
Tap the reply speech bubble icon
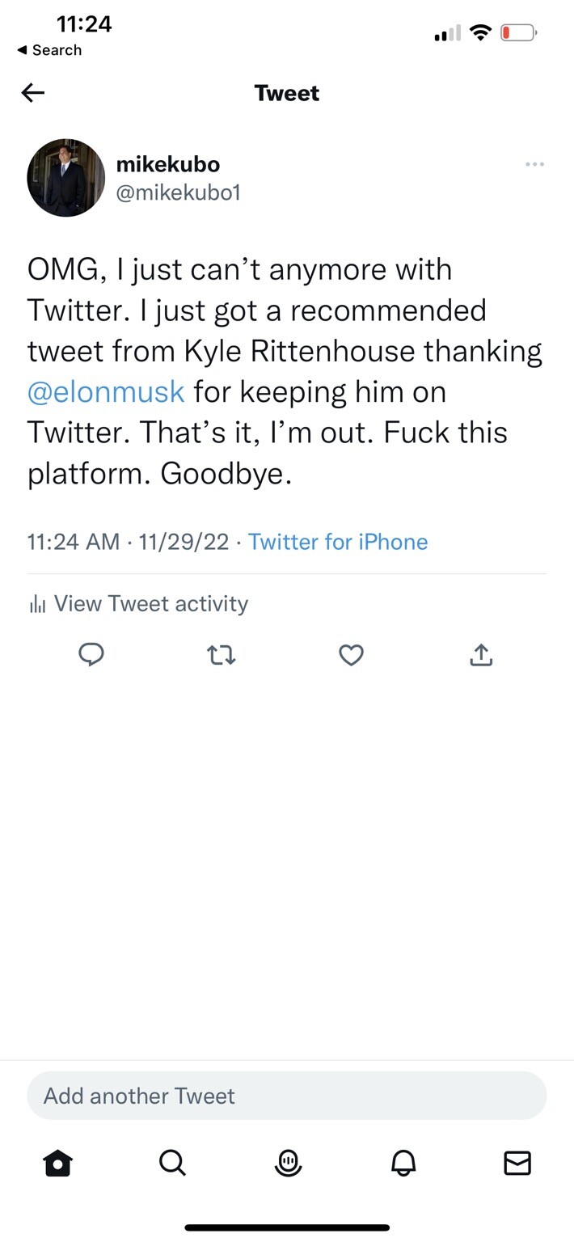(x=91, y=654)
